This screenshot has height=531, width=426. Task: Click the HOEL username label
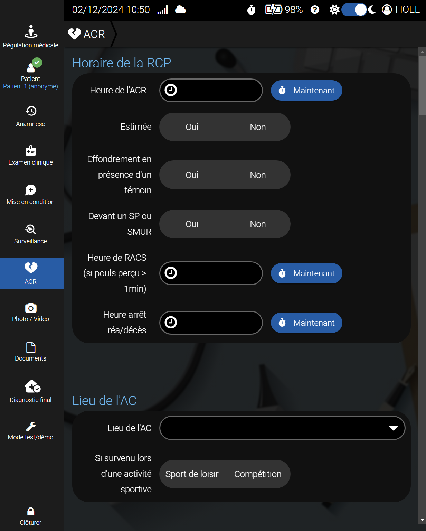[x=408, y=10]
